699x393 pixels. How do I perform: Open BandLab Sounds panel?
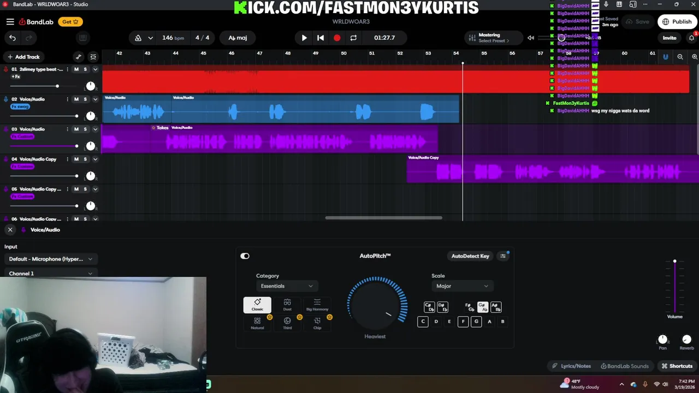[625, 366]
